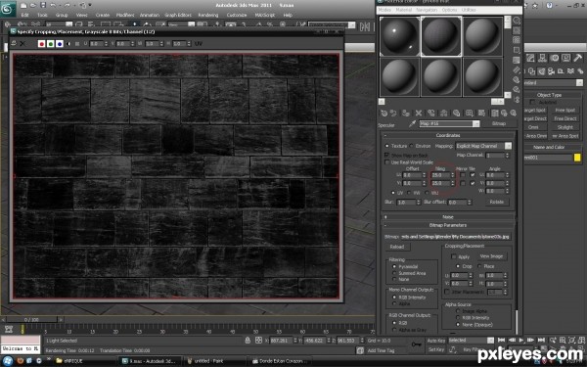The height and width of the screenshot is (367, 587).
Task: Open light category dropdown in command panel
Action: (x=579, y=83)
